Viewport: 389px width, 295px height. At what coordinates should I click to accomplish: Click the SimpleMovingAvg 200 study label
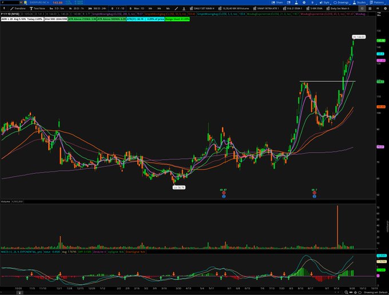pyautogui.click(x=115, y=14)
